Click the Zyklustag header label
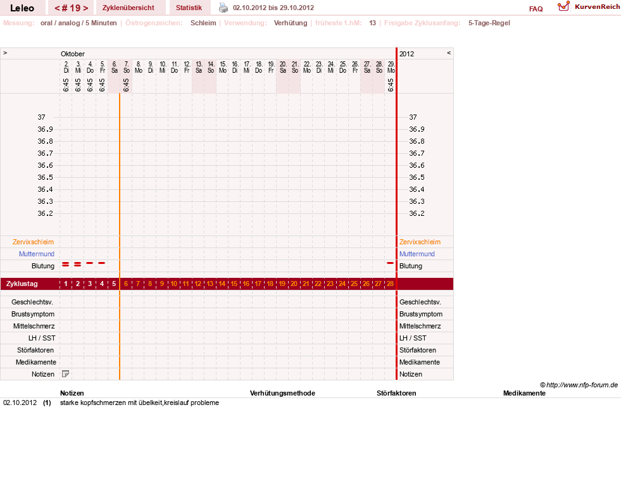This screenshot has width=621, height=481. (22, 284)
